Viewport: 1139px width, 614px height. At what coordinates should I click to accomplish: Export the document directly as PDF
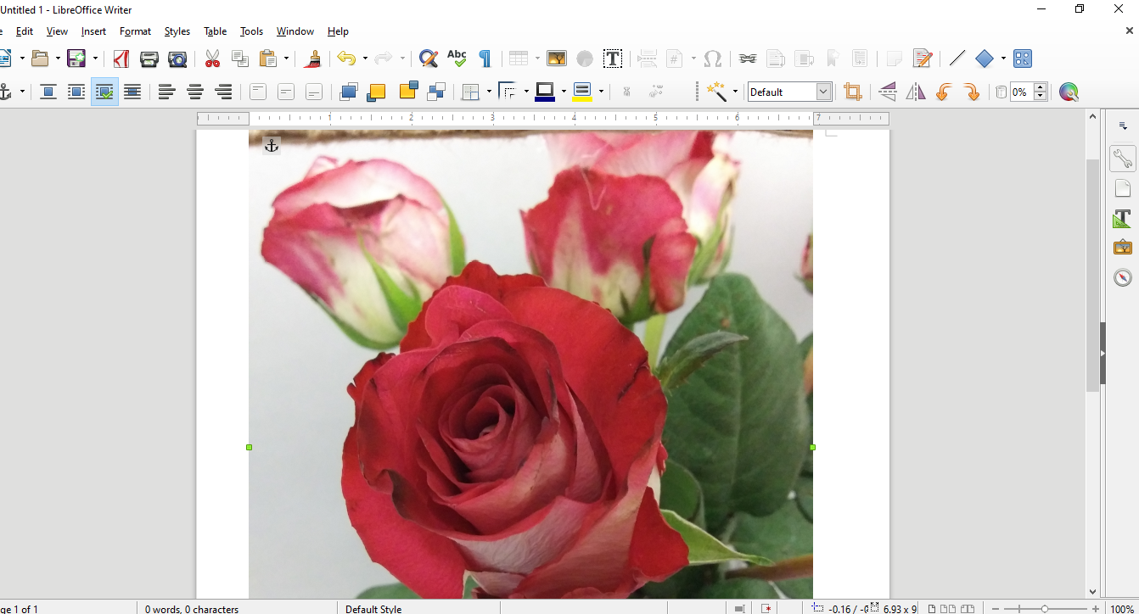(x=121, y=58)
